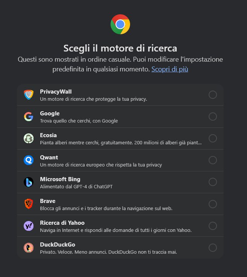Pick Brave using its radio button
This screenshot has width=247, height=277.
click(x=213, y=204)
